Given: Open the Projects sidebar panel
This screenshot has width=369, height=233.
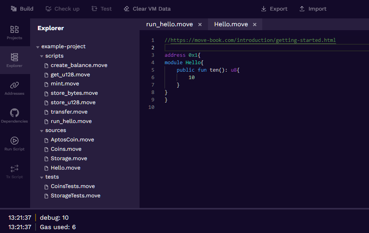Looking at the screenshot, I should point(14,33).
